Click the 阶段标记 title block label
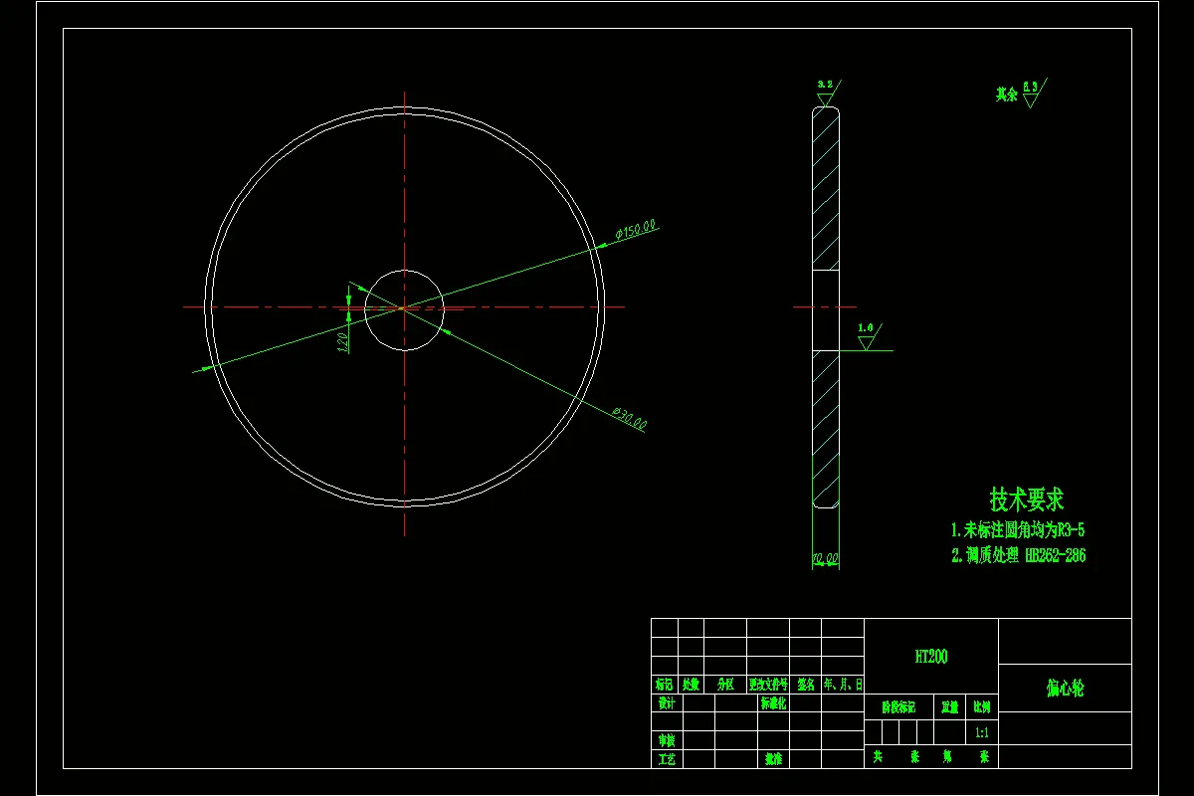1194x796 pixels. point(898,708)
